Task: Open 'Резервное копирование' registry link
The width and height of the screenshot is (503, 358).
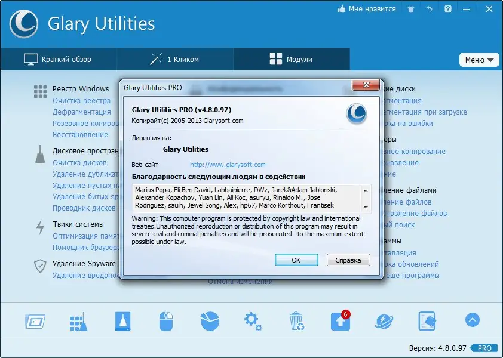Action: [x=86, y=124]
